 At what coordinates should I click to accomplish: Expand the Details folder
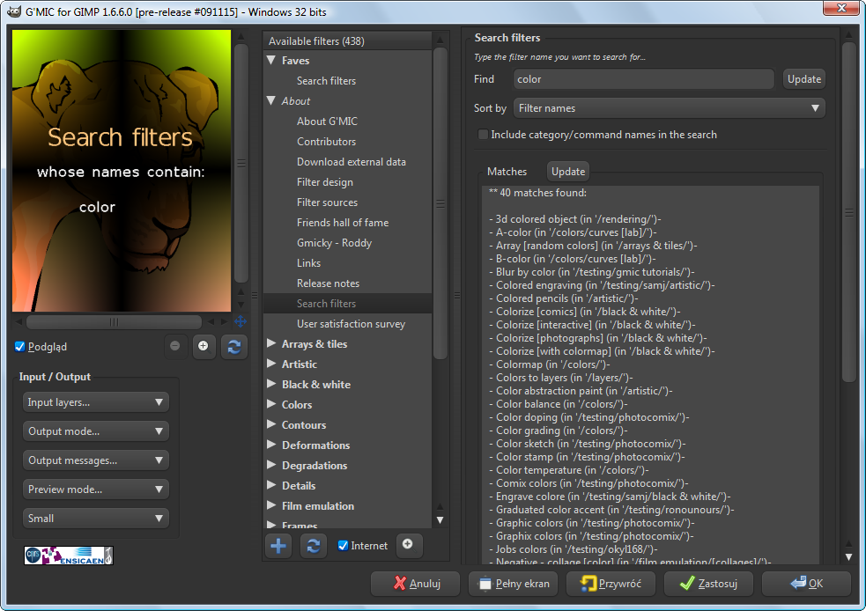pos(271,485)
